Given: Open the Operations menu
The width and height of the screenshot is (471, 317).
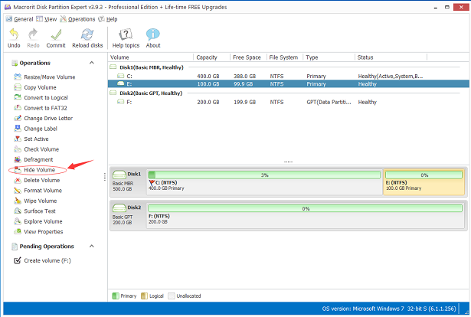Looking at the screenshot, I should coord(77,19).
